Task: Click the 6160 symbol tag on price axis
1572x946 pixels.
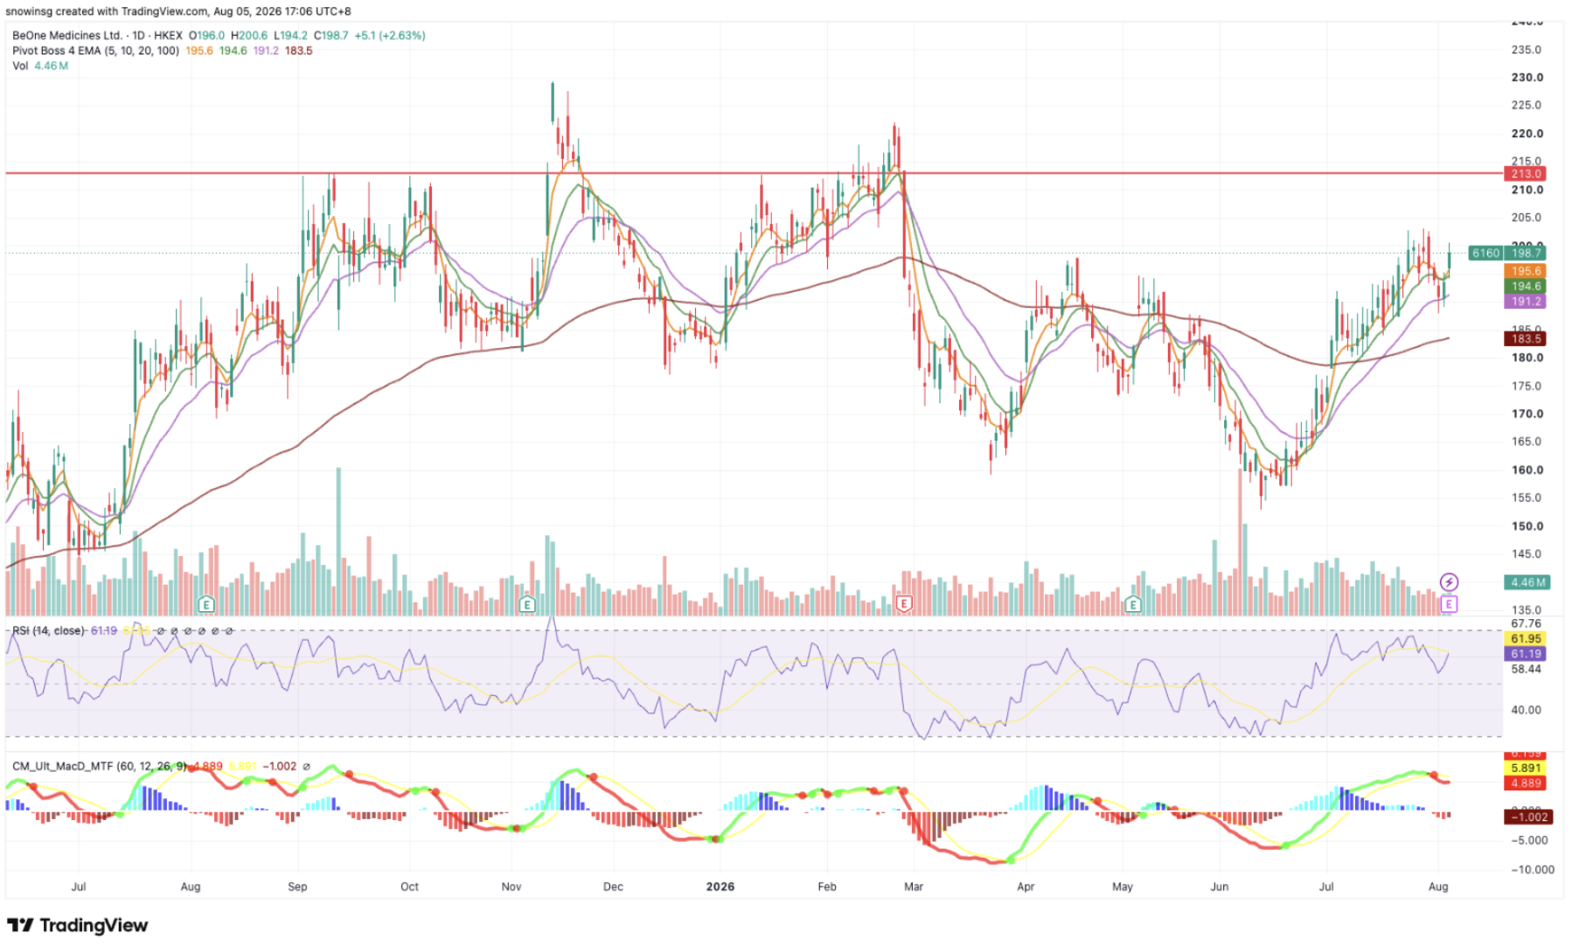Action: coord(1485,254)
